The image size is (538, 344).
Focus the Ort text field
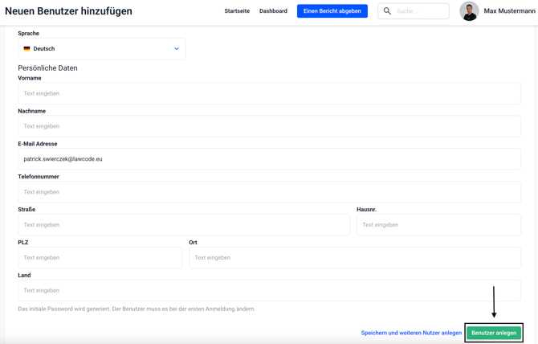(355, 258)
